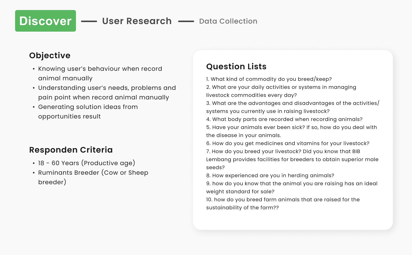Click the Responden Criteria heading
Image resolution: width=412 pixels, height=255 pixels.
pos(71,150)
